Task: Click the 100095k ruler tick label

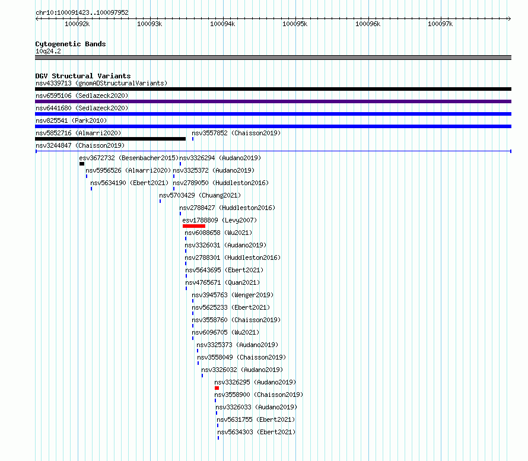Action: (x=295, y=24)
